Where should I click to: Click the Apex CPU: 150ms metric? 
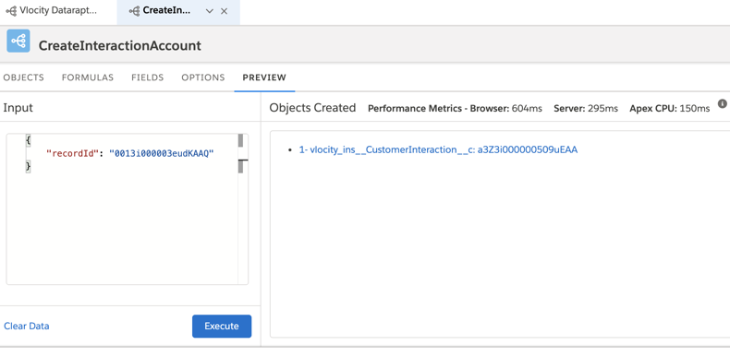(670, 109)
